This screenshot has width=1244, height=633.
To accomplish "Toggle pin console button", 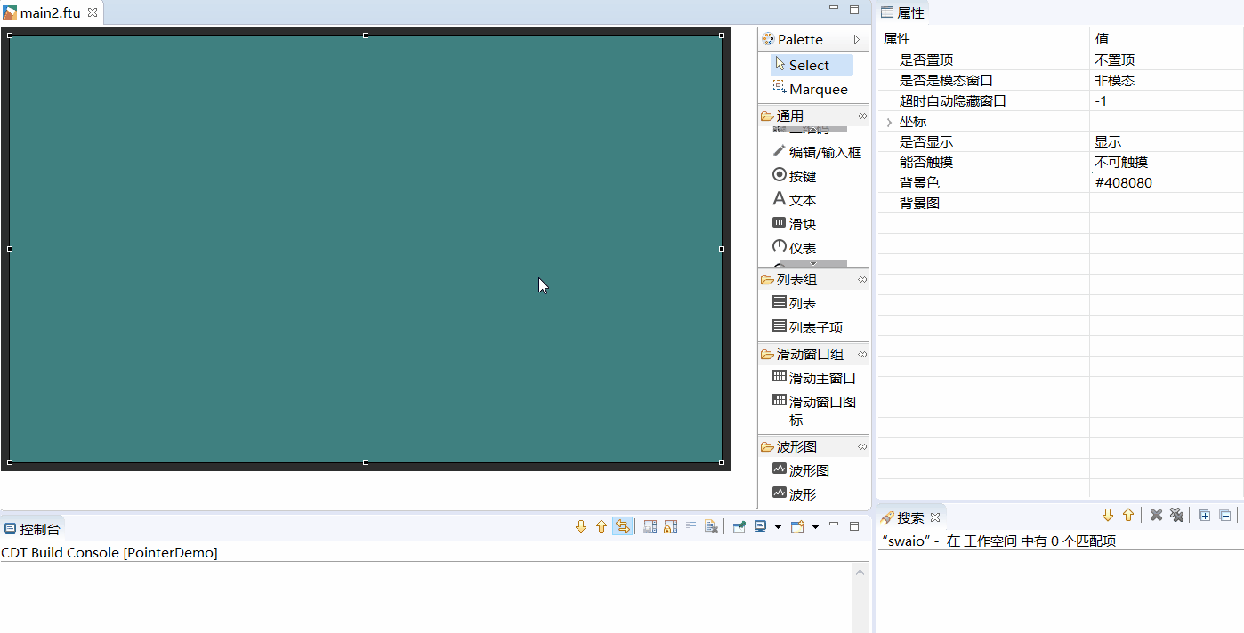I will coord(739,526).
